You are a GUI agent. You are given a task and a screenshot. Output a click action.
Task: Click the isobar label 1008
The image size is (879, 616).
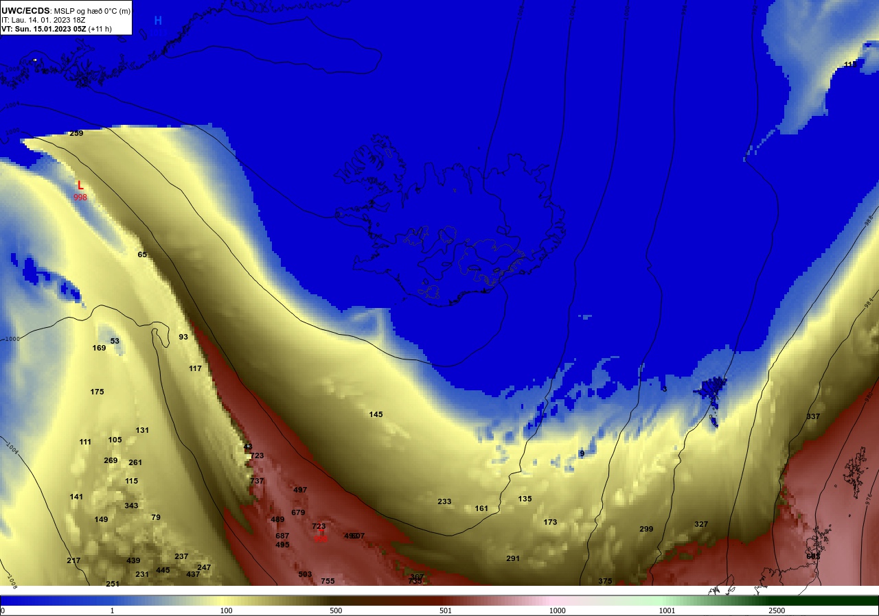(x=12, y=582)
